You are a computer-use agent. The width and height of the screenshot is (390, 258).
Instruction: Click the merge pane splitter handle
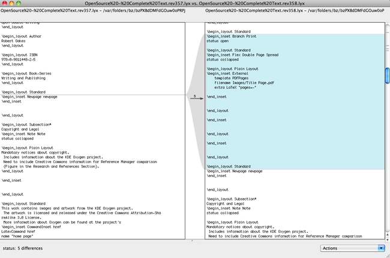[192, 240]
